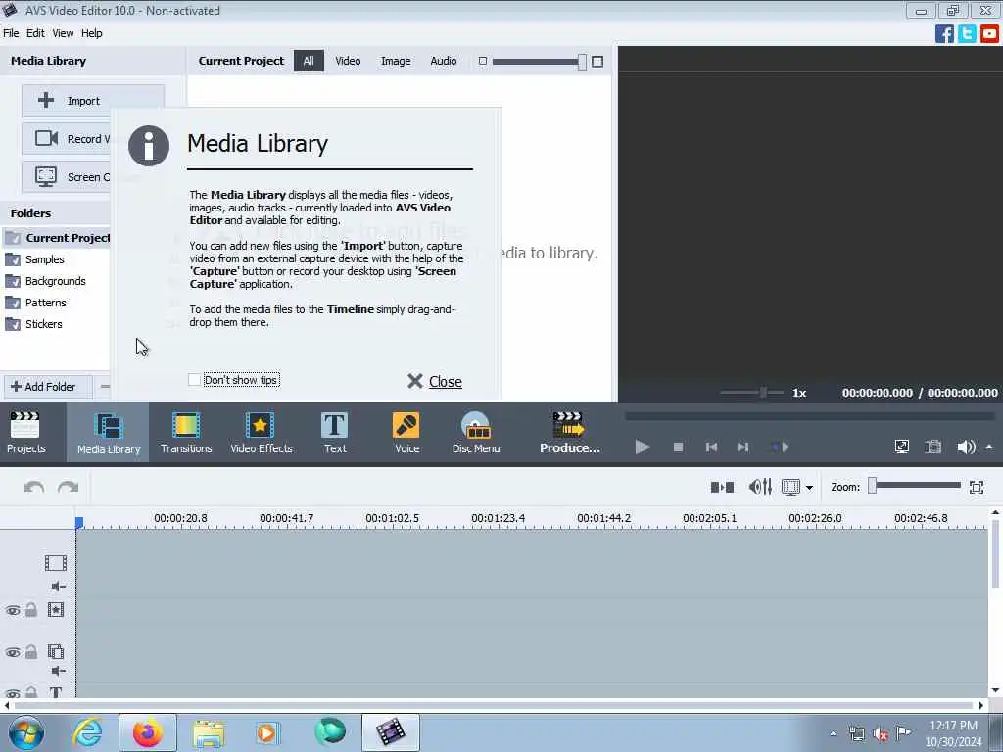
Task: Open the Help menu
Action: (91, 33)
